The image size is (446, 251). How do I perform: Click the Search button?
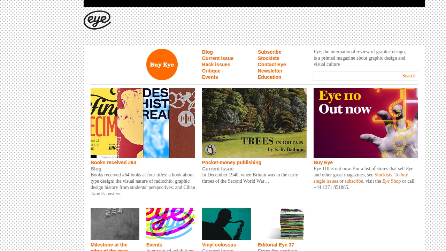pyautogui.click(x=409, y=76)
